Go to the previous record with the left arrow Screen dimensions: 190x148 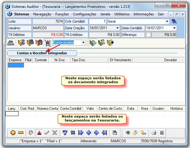click(x=89, y=133)
